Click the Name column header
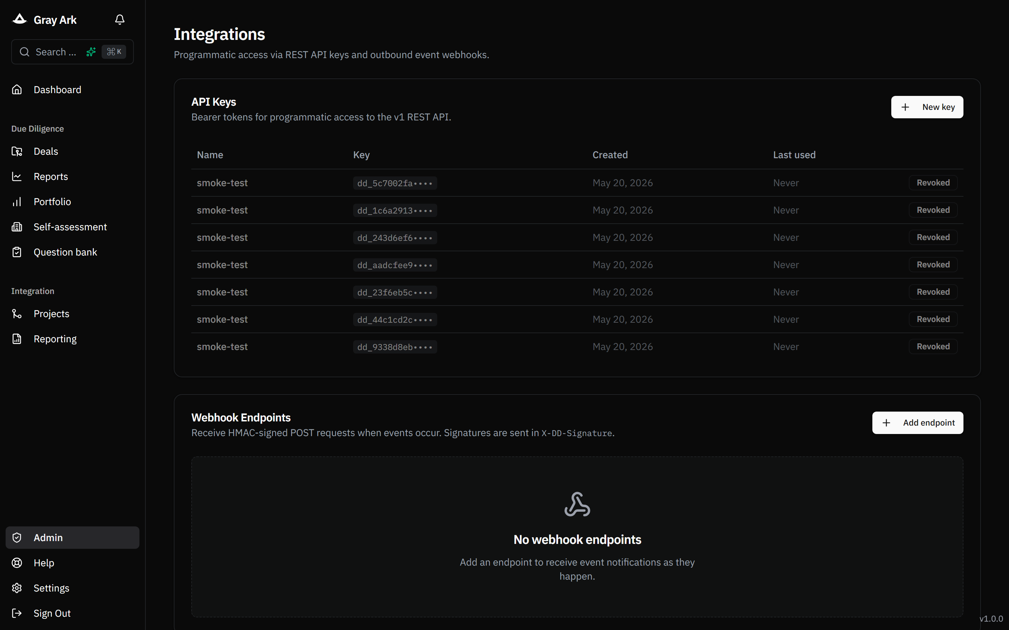This screenshot has height=630, width=1009. 210,155
